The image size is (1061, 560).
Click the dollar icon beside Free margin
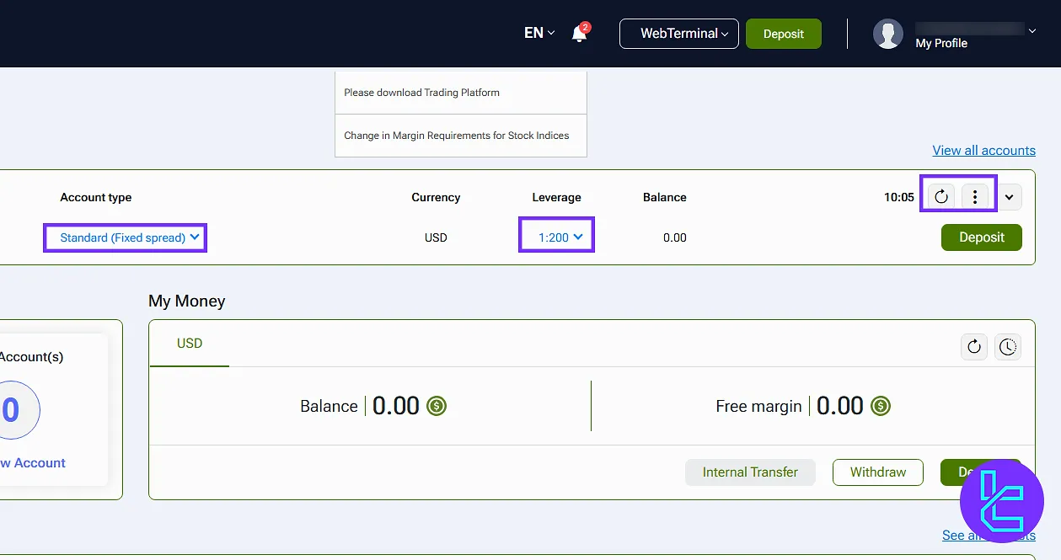881,406
